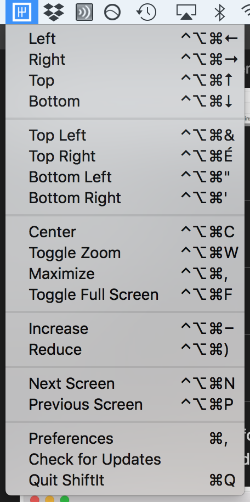The image size is (250, 502).
Task: Click the Time Machine menu bar icon
Action: pos(146,12)
